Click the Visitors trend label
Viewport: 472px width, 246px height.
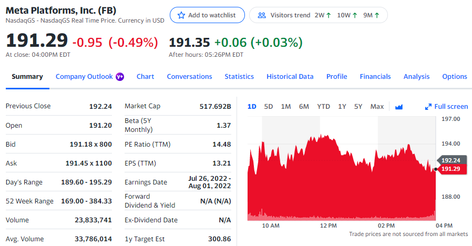coord(290,15)
